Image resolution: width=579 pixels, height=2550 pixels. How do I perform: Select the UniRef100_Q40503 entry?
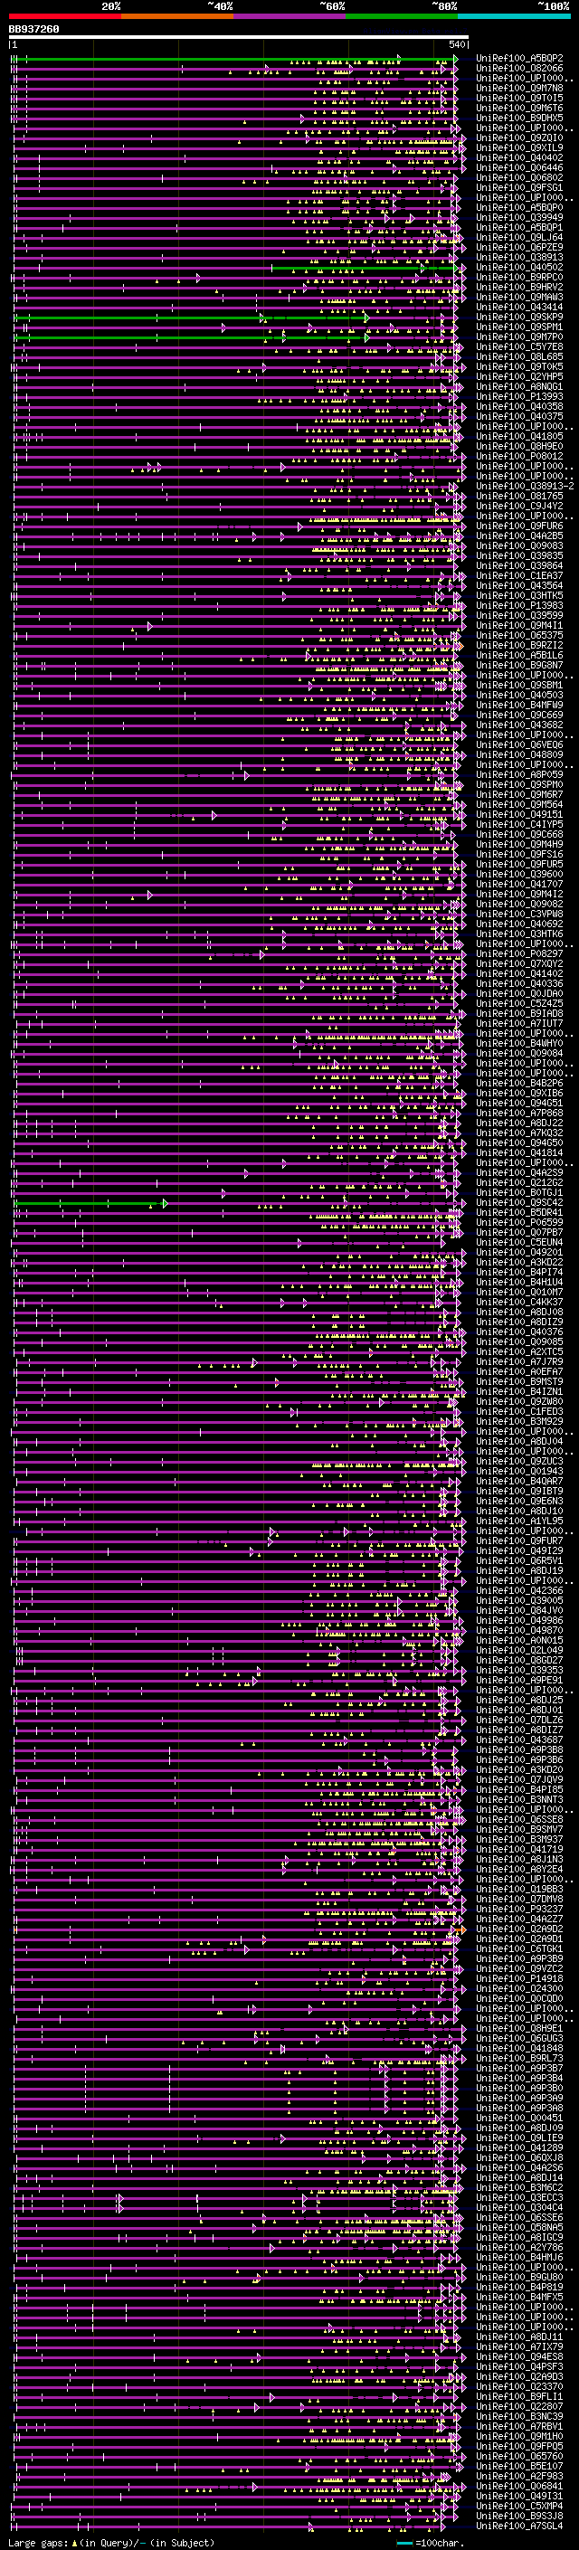[519, 695]
